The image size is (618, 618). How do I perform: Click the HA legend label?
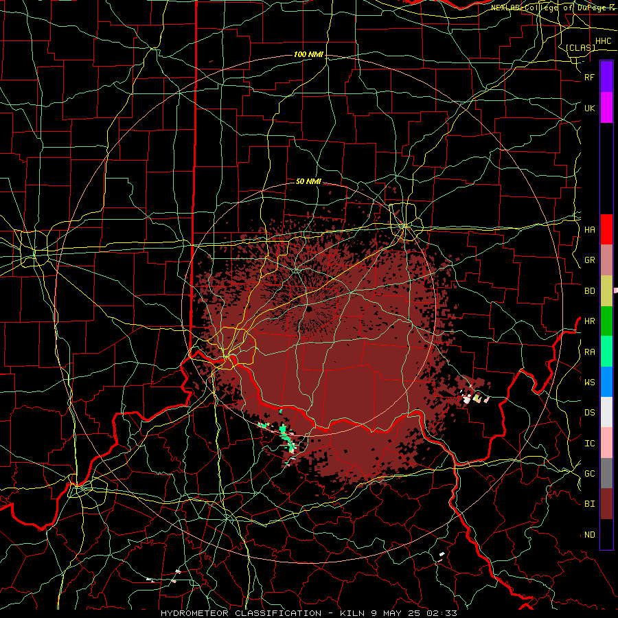click(589, 230)
